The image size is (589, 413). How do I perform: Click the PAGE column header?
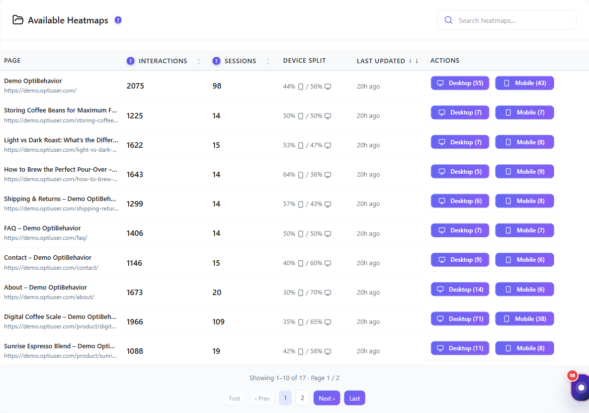12,61
